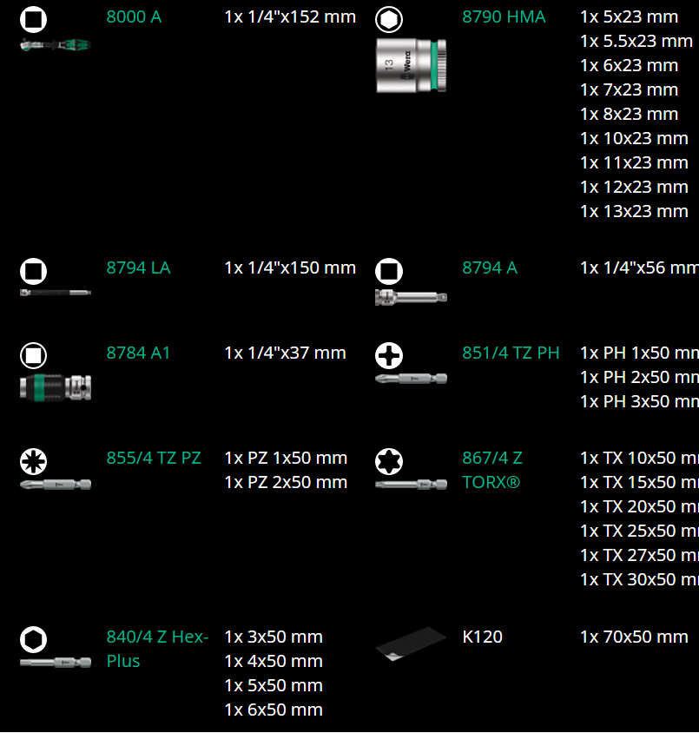Click the 1x PH 2x50 mm entry
The image size is (699, 733).
[639, 378]
